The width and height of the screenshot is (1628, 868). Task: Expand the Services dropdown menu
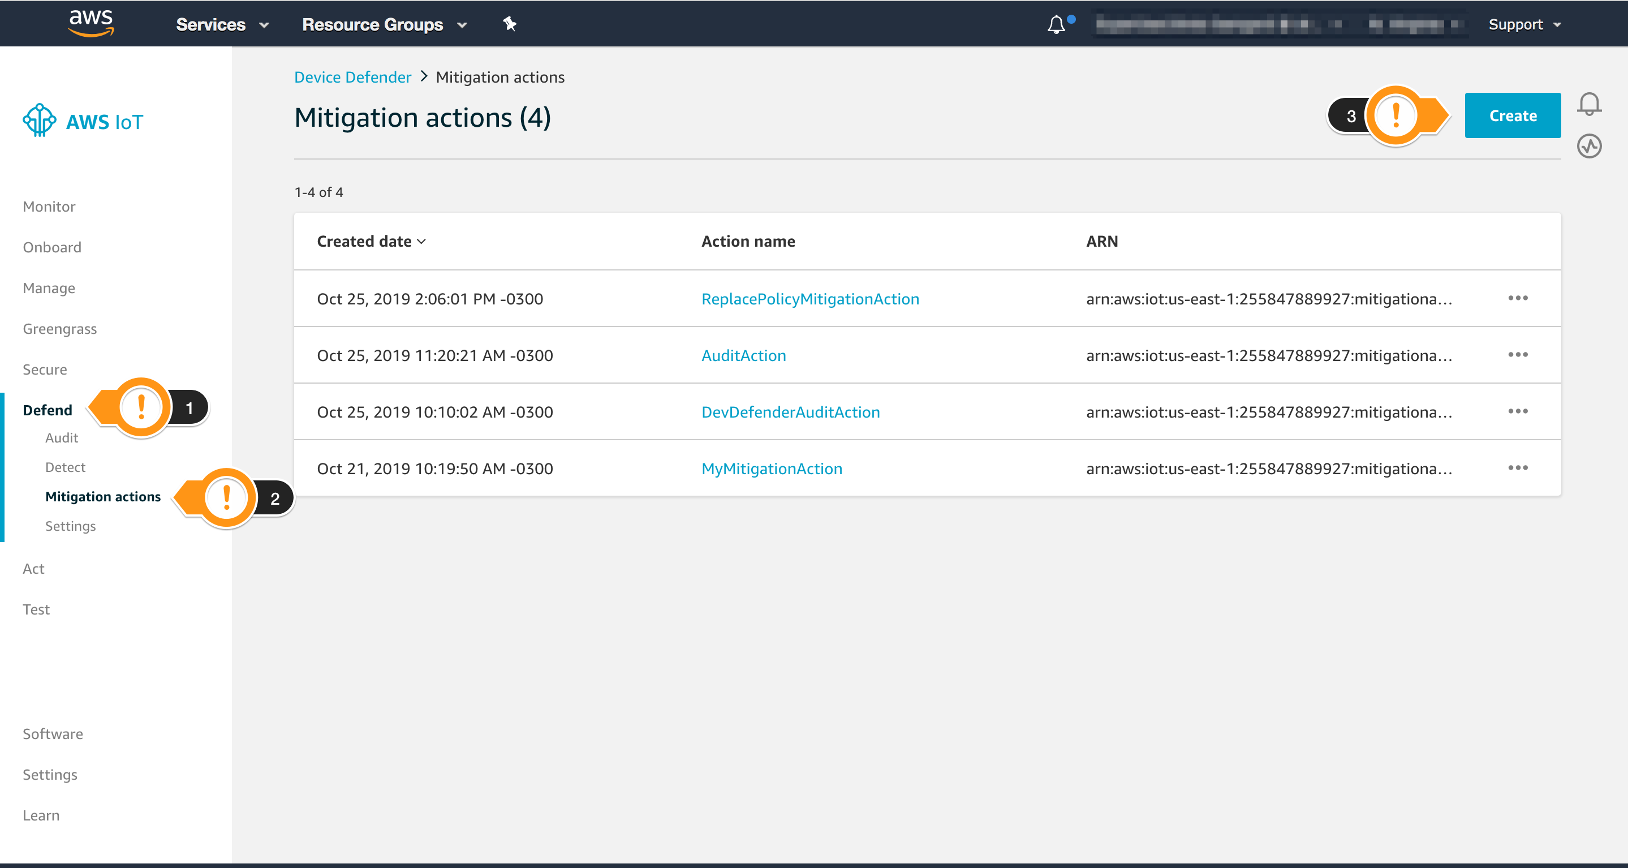click(x=222, y=25)
